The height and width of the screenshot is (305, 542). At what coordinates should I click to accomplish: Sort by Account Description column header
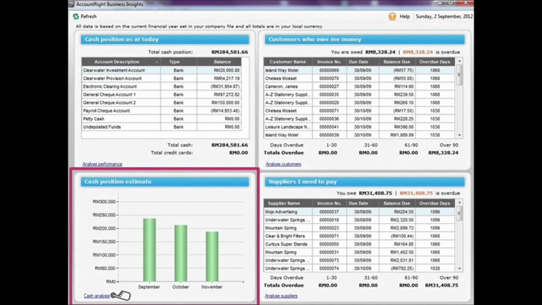tap(121, 62)
